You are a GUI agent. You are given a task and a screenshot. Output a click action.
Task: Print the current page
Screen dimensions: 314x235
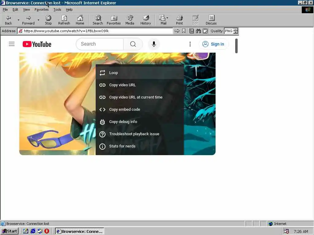pos(179,20)
